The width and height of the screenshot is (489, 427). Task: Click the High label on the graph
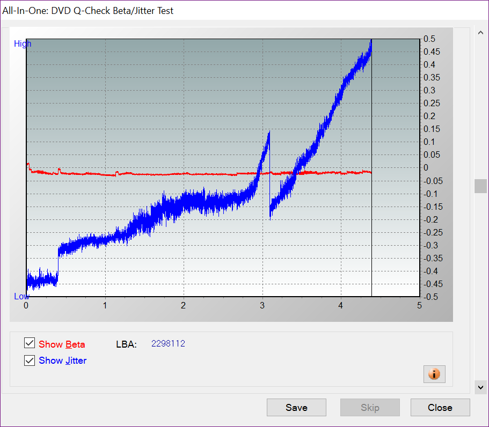[23, 44]
